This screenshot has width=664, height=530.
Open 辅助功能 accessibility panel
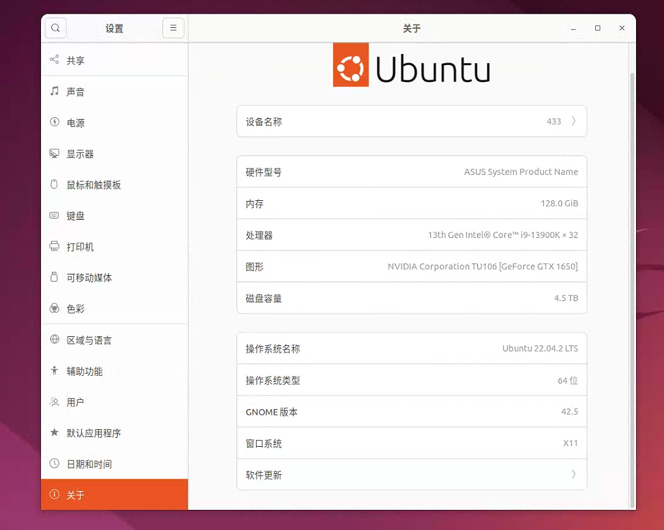click(84, 371)
